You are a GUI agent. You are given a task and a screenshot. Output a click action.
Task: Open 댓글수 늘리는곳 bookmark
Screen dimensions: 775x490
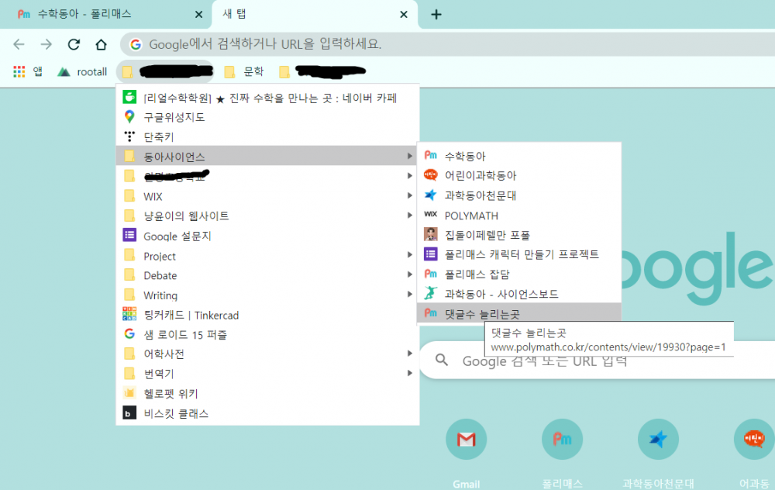[519, 313]
